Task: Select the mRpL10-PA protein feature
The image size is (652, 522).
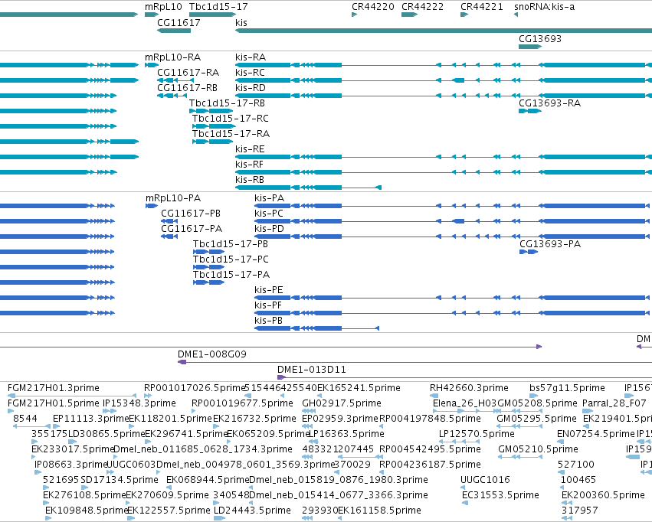Action: [152, 206]
